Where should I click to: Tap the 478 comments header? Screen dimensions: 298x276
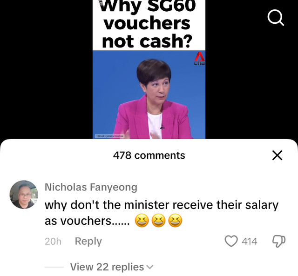[x=149, y=155]
